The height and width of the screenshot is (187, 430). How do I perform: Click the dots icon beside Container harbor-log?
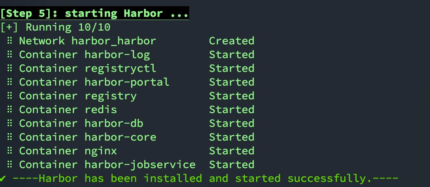10,55
